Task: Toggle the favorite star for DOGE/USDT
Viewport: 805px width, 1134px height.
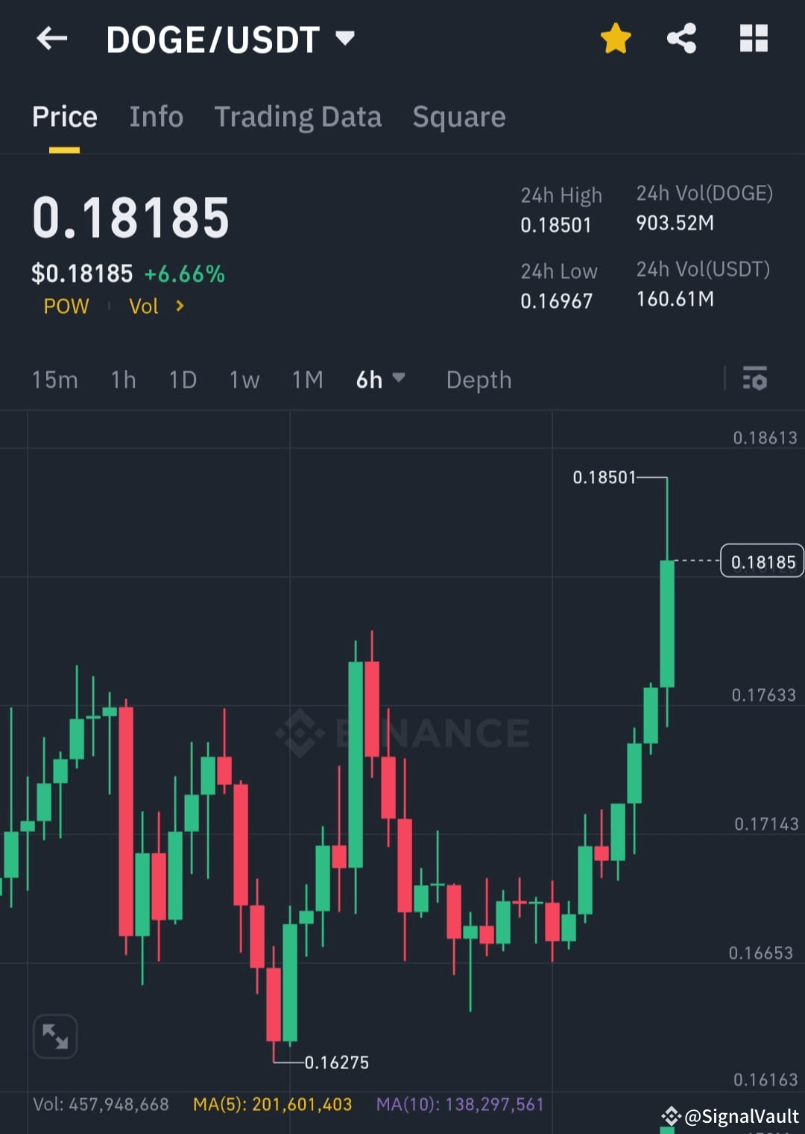Action: pos(616,39)
